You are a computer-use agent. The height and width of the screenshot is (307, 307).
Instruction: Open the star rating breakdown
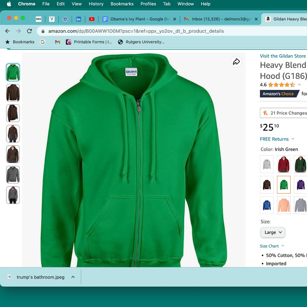282,85
